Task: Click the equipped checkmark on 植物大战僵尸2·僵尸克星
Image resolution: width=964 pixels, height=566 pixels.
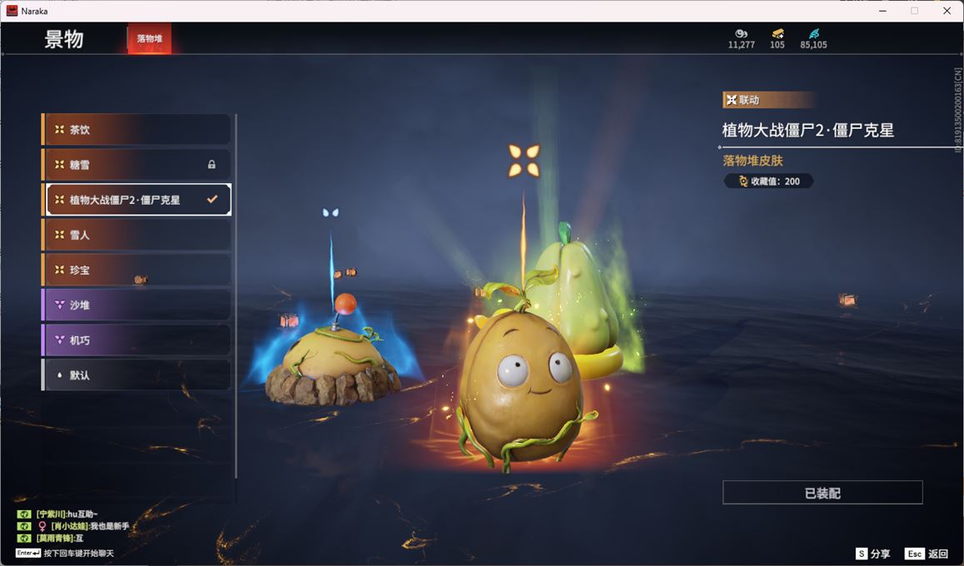Action: point(212,199)
